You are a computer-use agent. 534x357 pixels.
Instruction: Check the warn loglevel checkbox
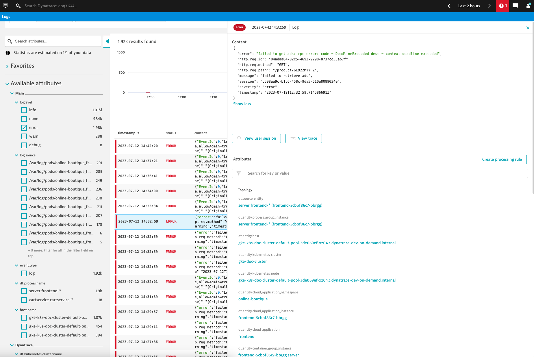pos(24,136)
